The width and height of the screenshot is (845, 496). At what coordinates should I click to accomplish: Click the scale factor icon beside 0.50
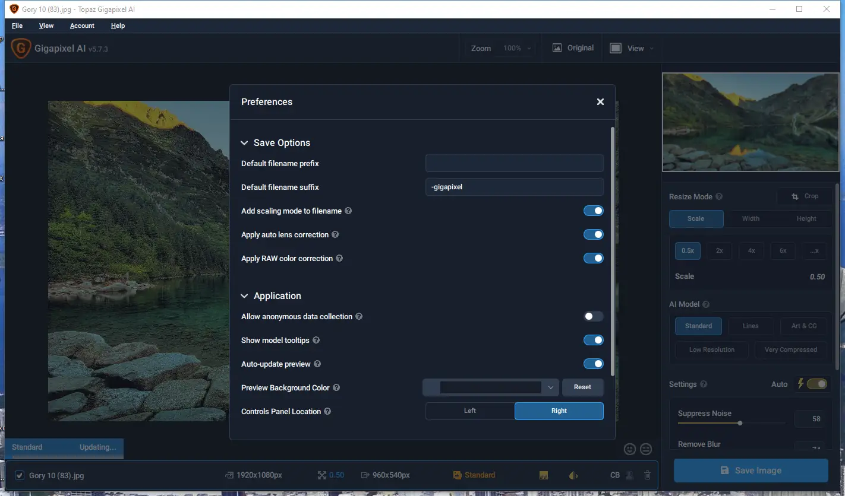(x=322, y=475)
